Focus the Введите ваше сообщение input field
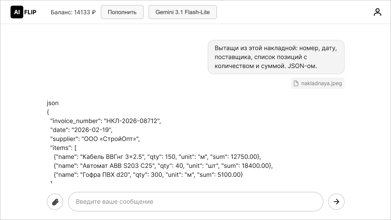The height and width of the screenshot is (220, 391). click(x=195, y=202)
